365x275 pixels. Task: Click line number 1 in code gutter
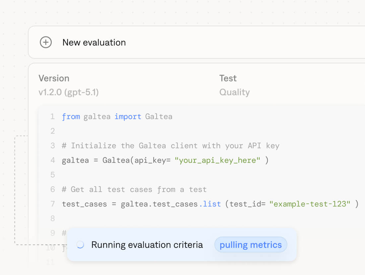click(52, 117)
